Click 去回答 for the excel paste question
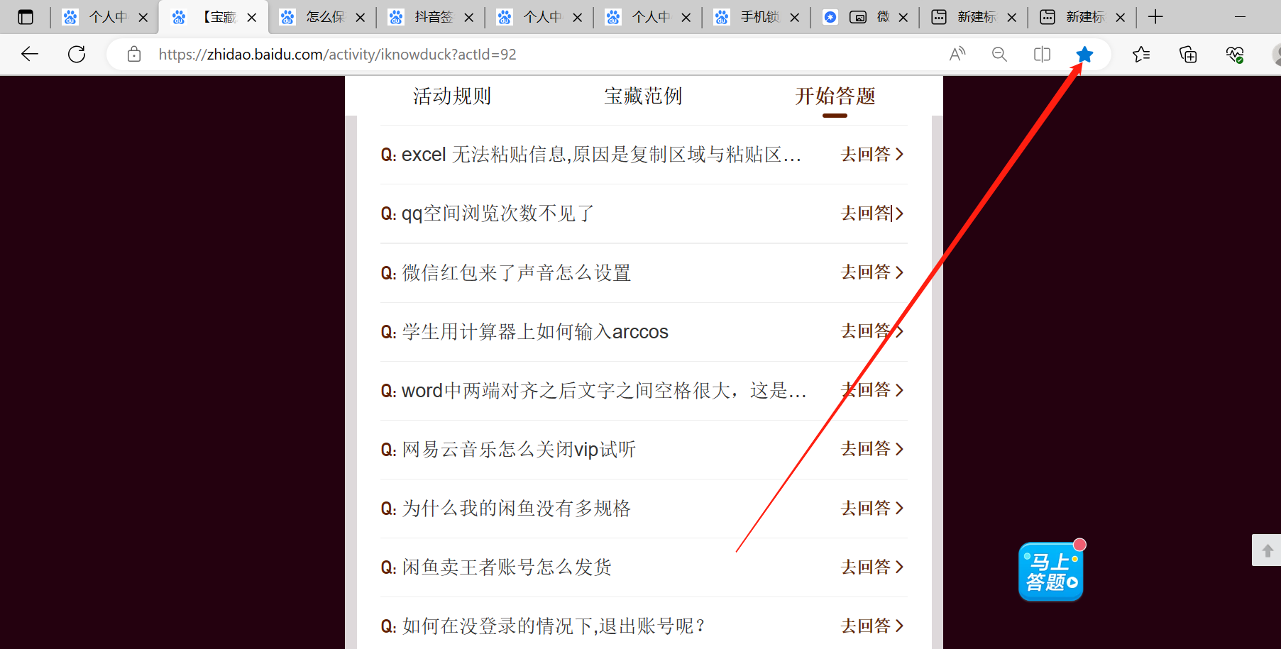The width and height of the screenshot is (1281, 649). 872,154
